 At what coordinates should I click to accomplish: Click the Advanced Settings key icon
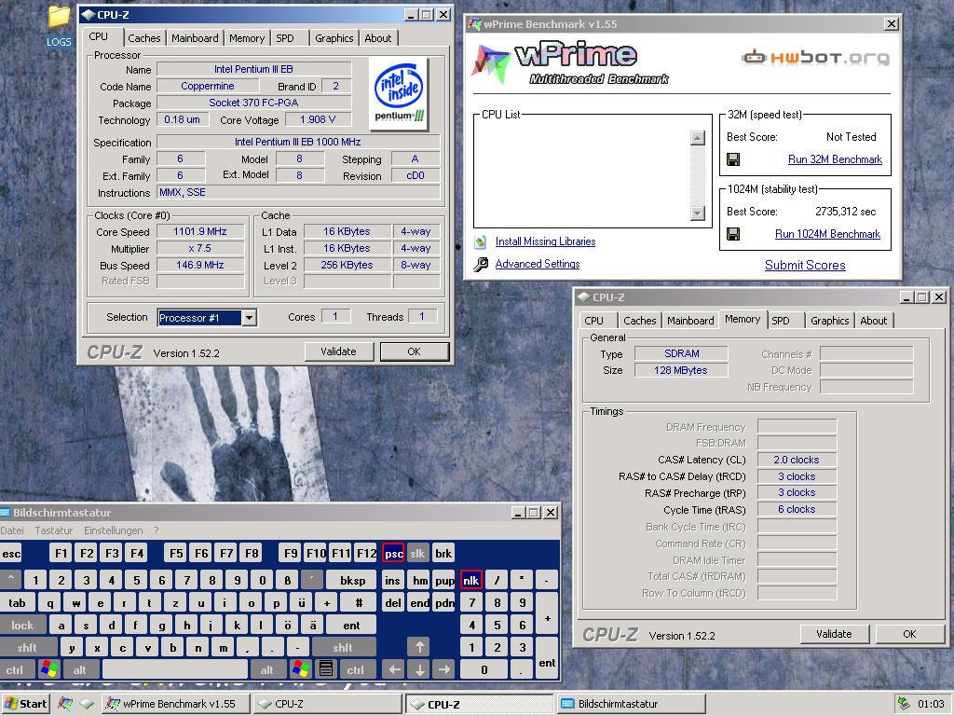pyautogui.click(x=481, y=264)
